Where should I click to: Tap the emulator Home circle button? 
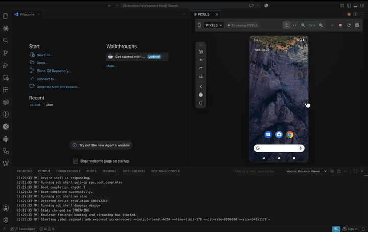201,95
